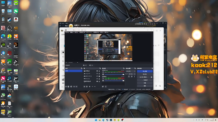This screenshot has height=122, width=218.
Task: Toggle lock on top source row
Action: point(99,71)
